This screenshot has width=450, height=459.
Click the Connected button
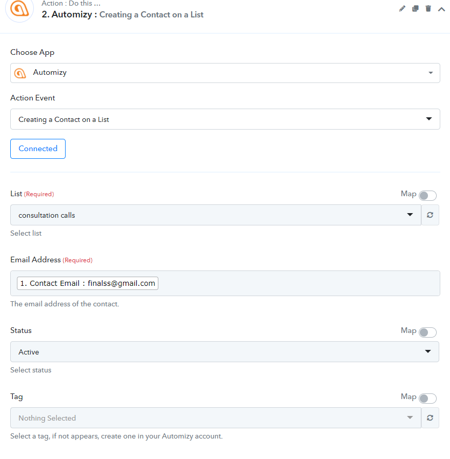pos(38,149)
